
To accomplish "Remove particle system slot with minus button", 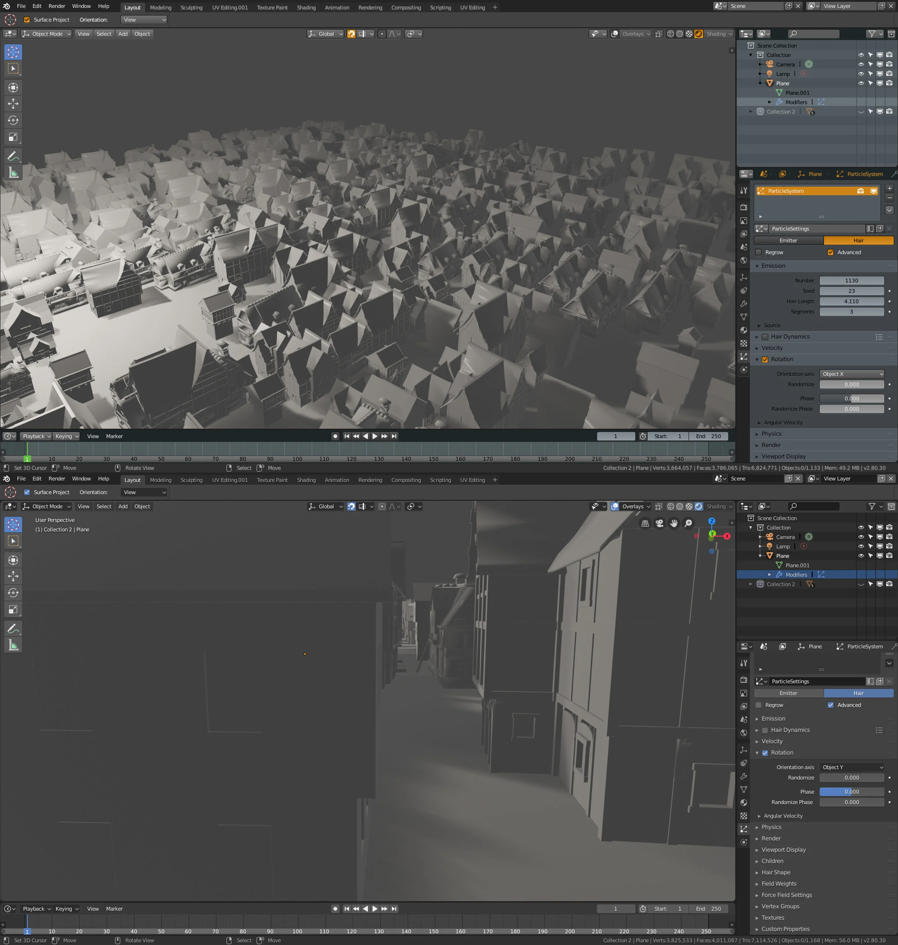I will (x=889, y=197).
